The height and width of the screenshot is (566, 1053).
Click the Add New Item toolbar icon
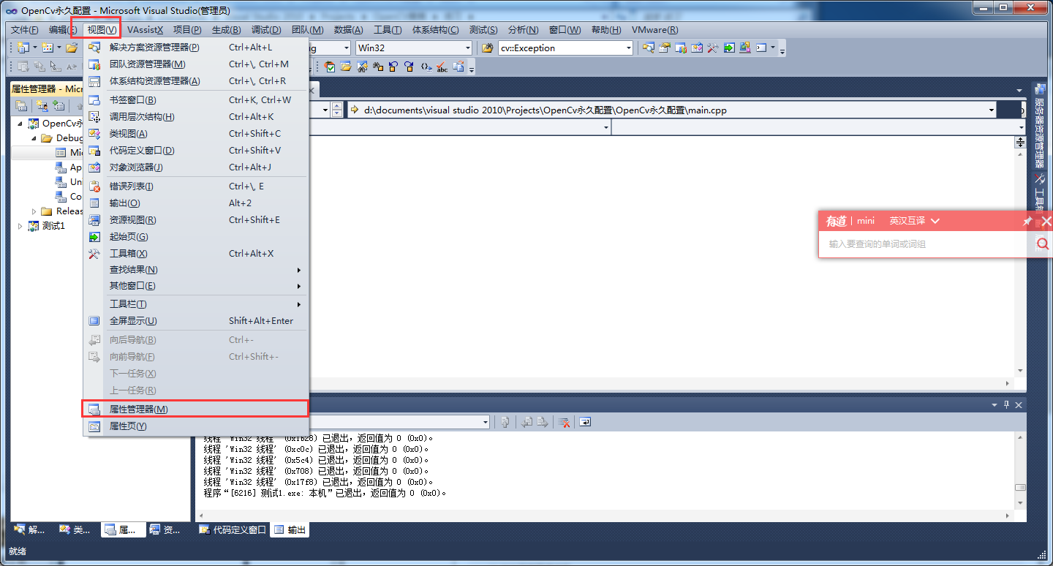click(x=48, y=48)
